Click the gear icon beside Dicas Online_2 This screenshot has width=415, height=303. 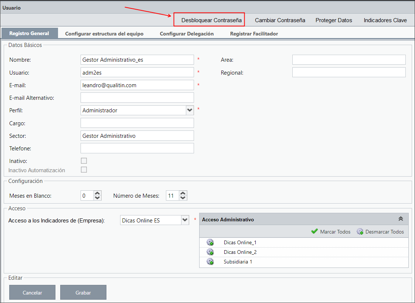click(x=210, y=252)
